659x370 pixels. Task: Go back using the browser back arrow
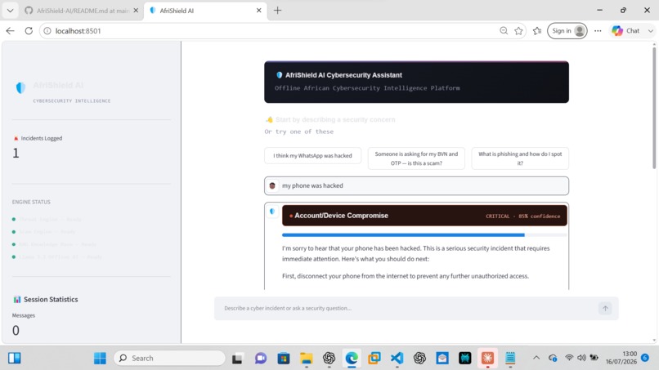pyautogui.click(x=10, y=31)
